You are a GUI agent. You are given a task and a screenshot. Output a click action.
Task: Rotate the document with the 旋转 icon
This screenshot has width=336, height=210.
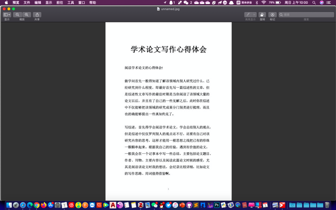coord(262,14)
